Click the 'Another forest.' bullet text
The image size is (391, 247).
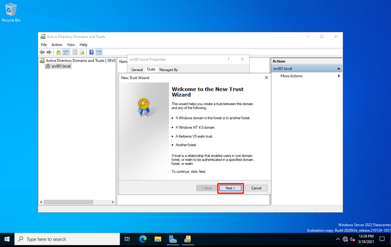[186, 145]
